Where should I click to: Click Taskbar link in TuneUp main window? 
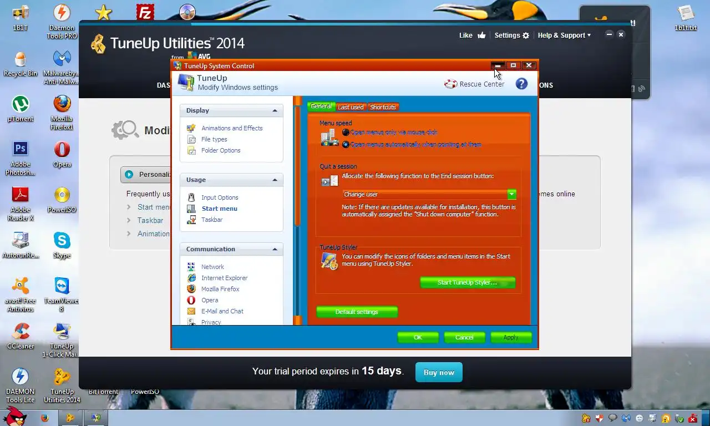pos(150,220)
